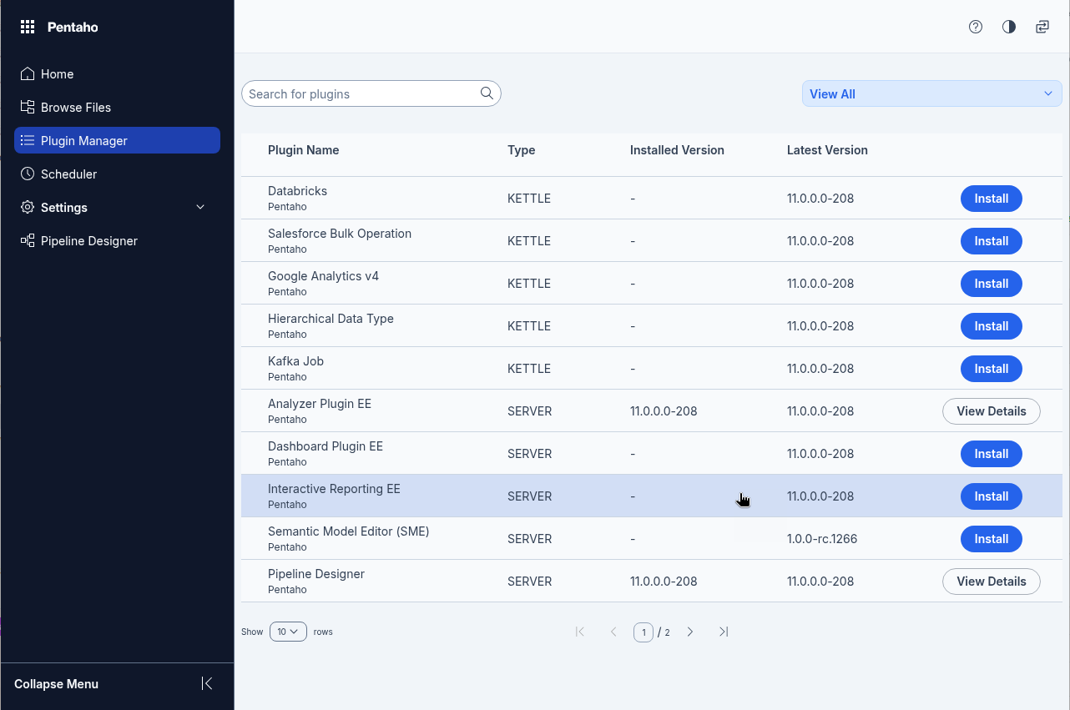Open the apps grid icon beside Pentaho
The width and height of the screenshot is (1070, 710).
click(28, 28)
